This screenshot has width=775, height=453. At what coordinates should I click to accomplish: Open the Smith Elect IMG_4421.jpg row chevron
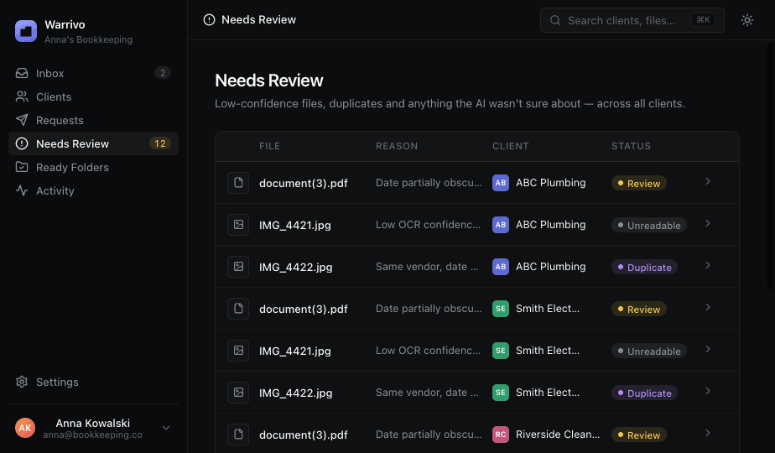point(708,349)
